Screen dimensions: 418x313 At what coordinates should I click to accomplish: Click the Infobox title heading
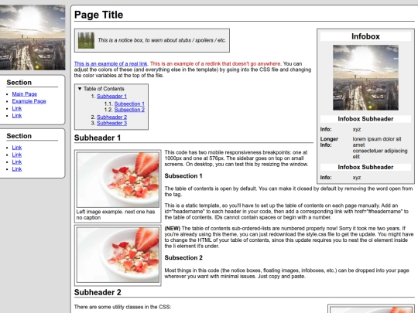365,36
